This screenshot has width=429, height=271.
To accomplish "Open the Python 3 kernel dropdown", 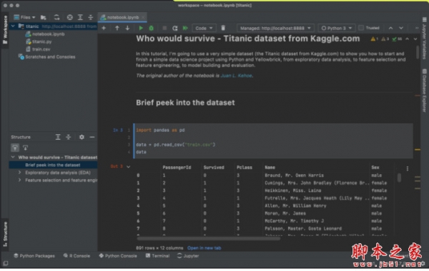I will click(337, 28).
